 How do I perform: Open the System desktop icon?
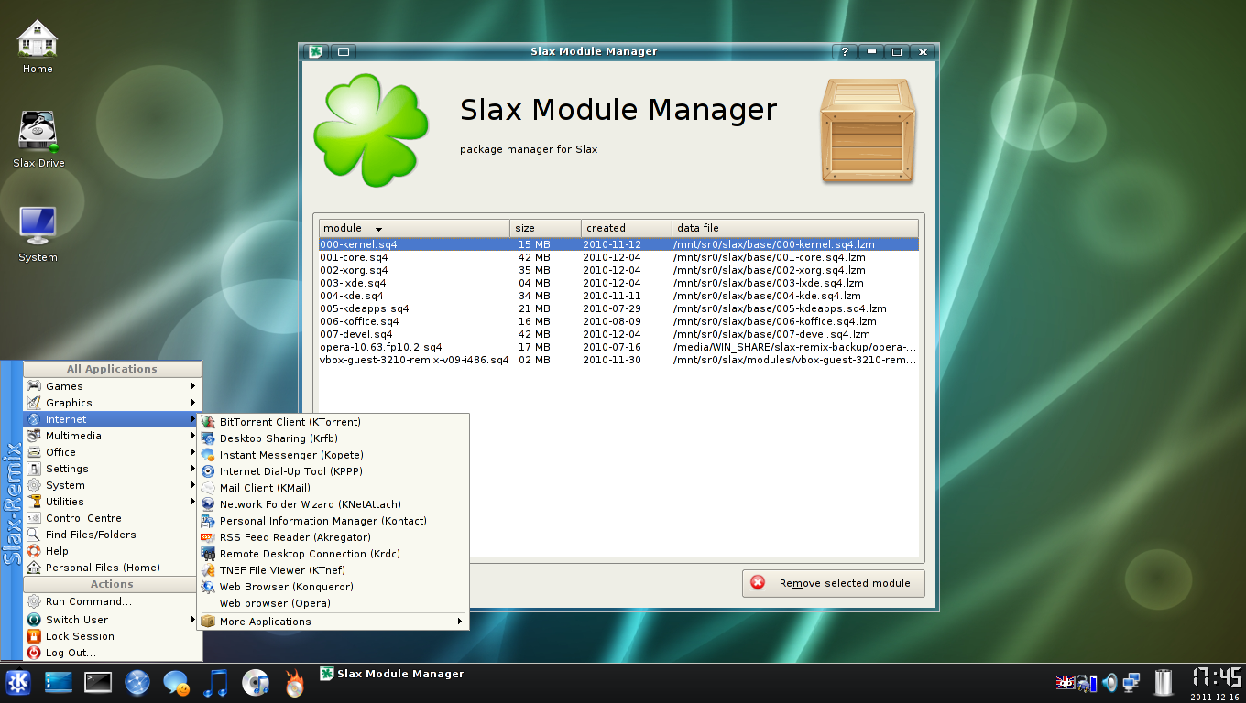(x=38, y=233)
